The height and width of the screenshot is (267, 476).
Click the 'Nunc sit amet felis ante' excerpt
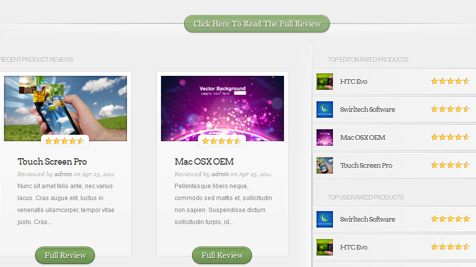(66, 204)
